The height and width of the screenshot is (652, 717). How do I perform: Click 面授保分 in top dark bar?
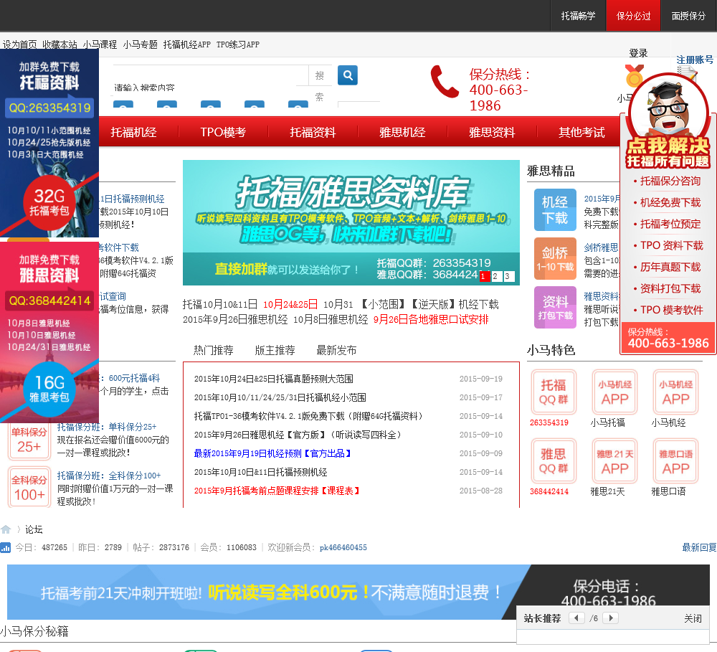pyautogui.click(x=688, y=16)
